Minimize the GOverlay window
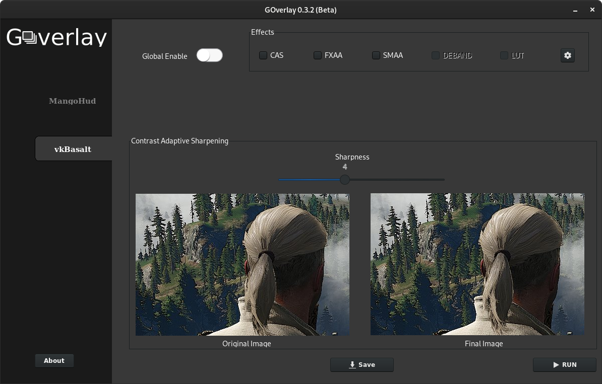602x384 pixels. (575, 11)
